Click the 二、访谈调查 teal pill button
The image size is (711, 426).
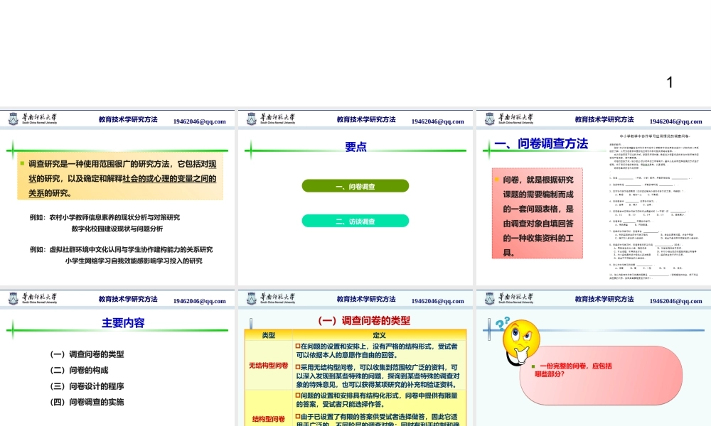click(x=355, y=220)
